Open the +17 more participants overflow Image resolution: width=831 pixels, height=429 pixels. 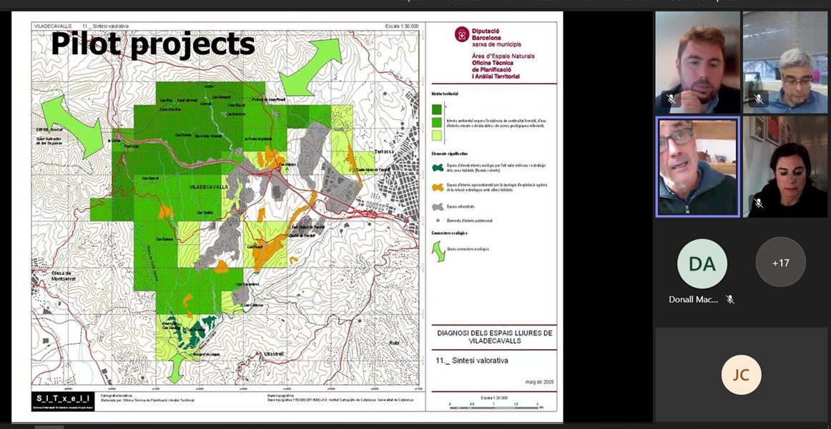coord(780,263)
